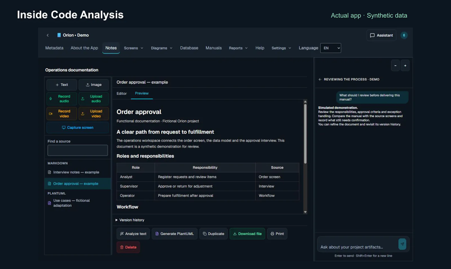The image size is (451, 269).
Task: Click Capture screen button
Action: click(x=78, y=127)
